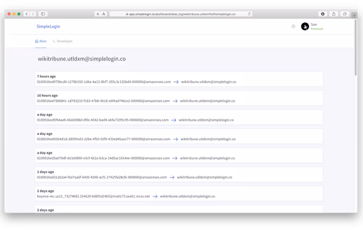This screenshot has height=231, width=363.
Task: Select recipient alias in the bounce-mc.us15 entry
Action: tap(187, 196)
